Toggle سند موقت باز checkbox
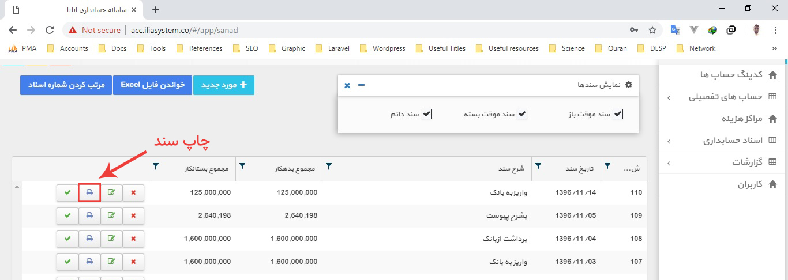Viewport: 788px width, 280px height. click(x=618, y=114)
